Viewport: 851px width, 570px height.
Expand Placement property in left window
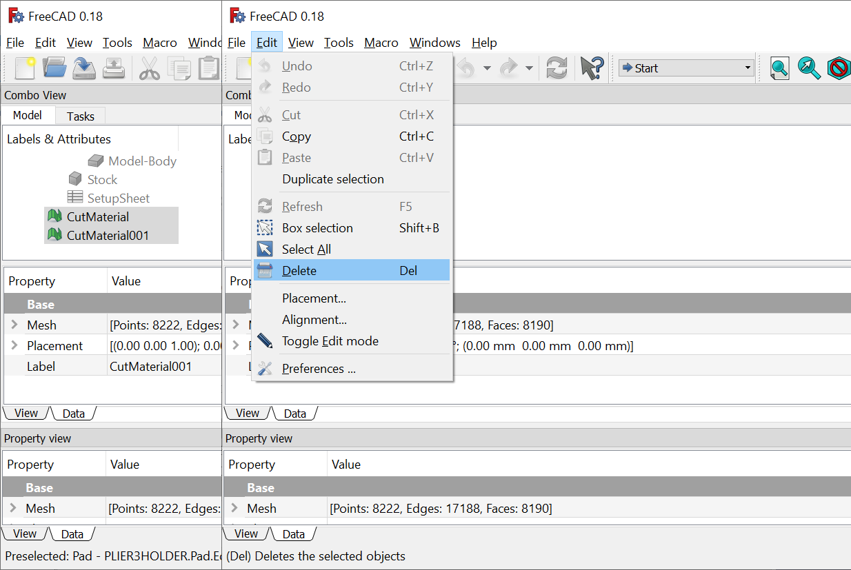click(x=14, y=345)
